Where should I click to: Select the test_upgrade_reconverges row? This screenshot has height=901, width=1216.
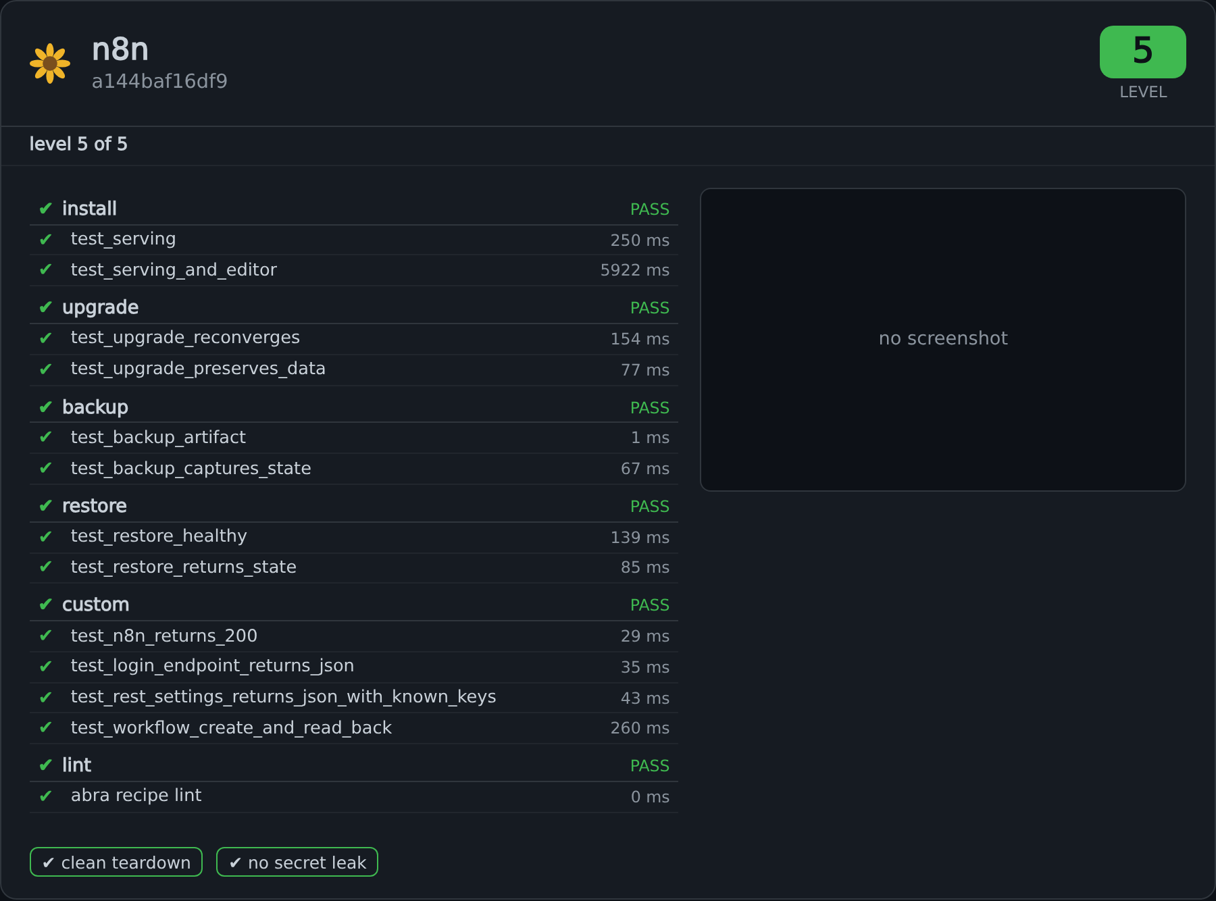[x=354, y=339]
